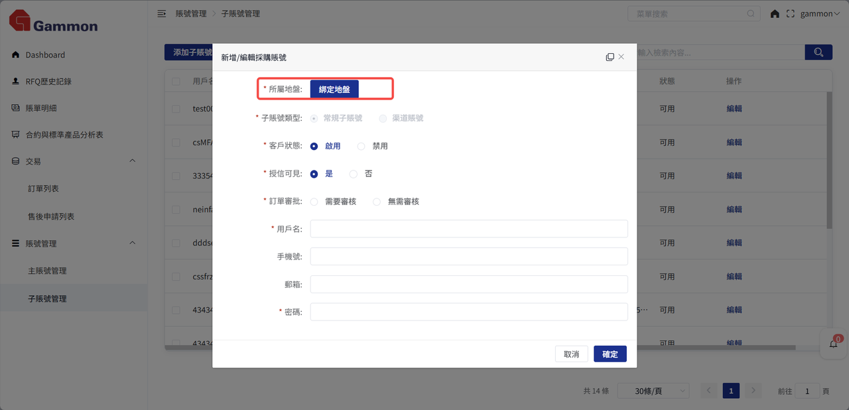849x410 pixels.
Task: Click the home icon in top header
Action: tap(775, 14)
